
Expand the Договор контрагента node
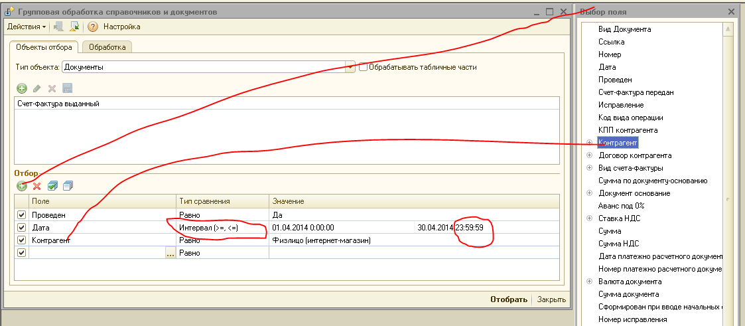590,155
